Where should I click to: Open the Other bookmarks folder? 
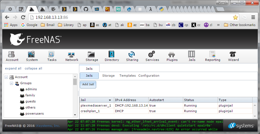click(x=239, y=25)
